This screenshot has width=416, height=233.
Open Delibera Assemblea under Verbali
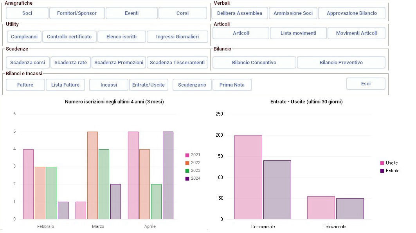[240, 13]
